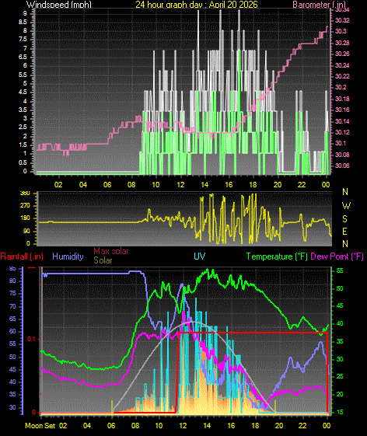Click the red rainfall scale value 0.1

31,339
